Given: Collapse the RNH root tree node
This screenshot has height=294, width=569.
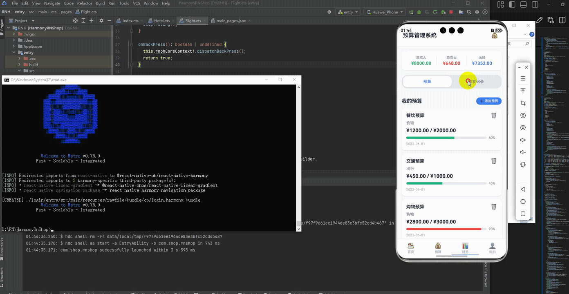Looking at the screenshot, I should (x=9, y=28).
